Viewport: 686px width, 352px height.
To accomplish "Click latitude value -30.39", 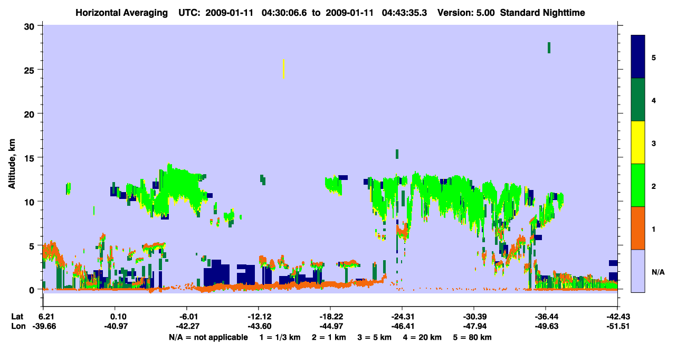I will [474, 317].
